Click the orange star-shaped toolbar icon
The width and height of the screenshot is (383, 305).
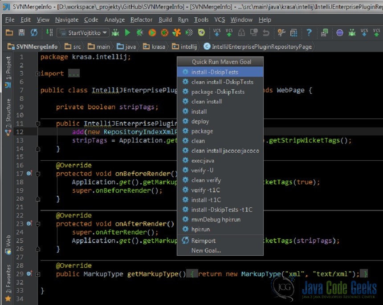[x=177, y=32]
